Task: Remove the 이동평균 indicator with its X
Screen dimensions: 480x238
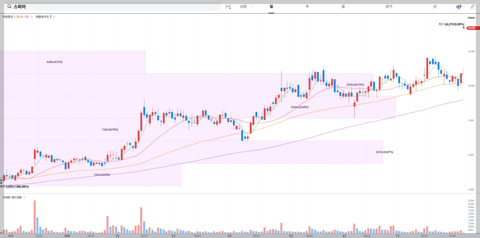Action: (x=32, y=17)
